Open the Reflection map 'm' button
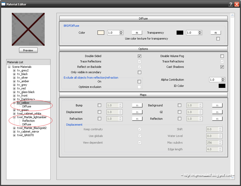 217,119
